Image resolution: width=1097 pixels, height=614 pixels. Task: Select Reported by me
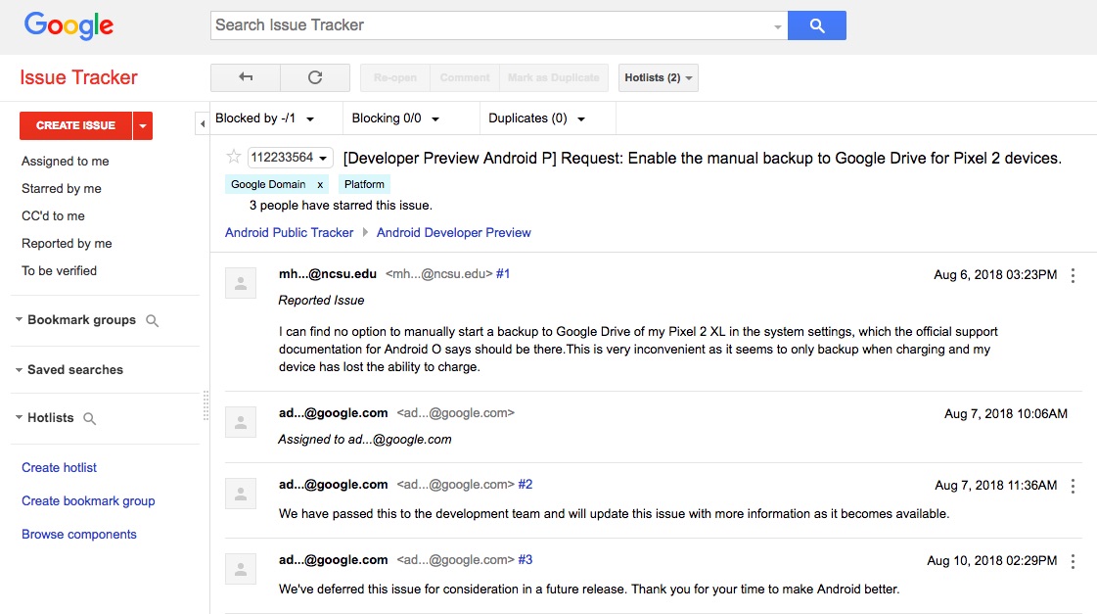pos(67,243)
